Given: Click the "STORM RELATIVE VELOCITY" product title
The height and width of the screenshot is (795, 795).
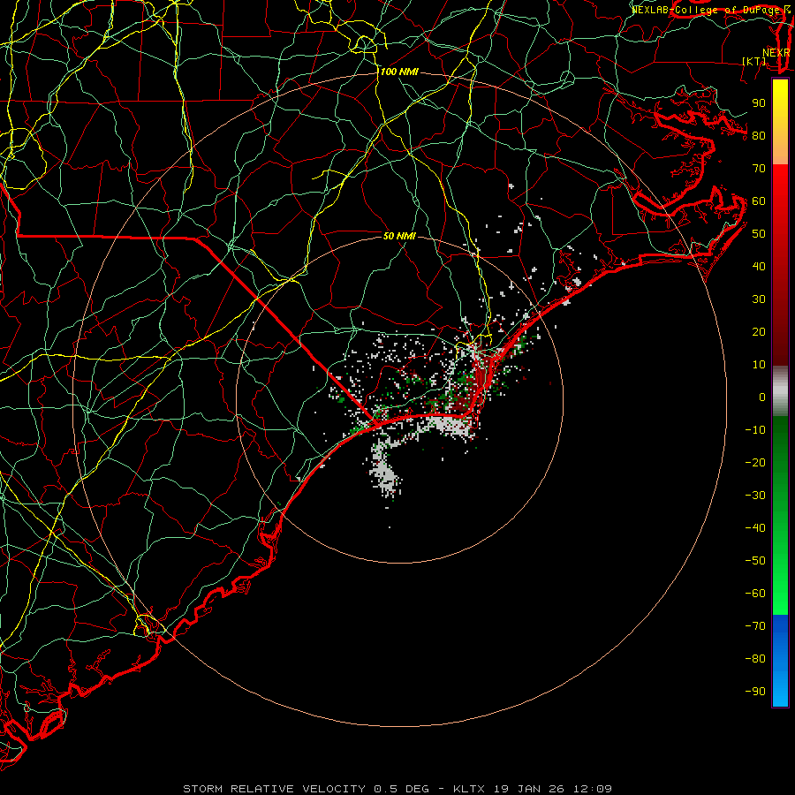Looking at the screenshot, I should point(274,789).
